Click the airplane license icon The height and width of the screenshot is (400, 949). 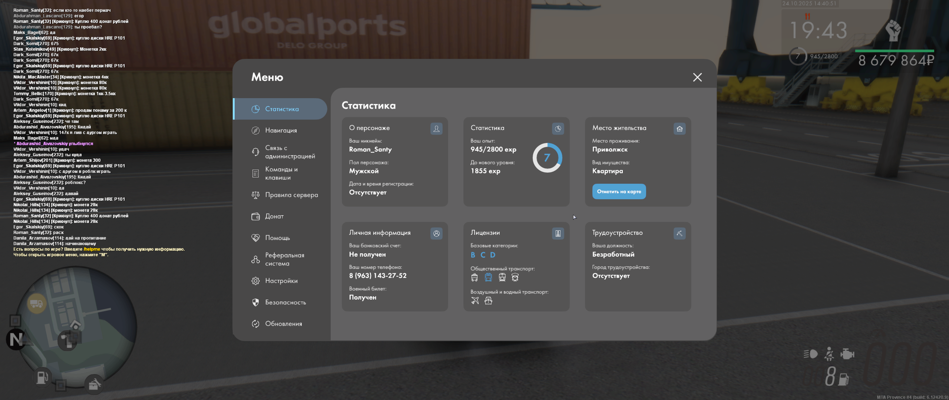(x=475, y=301)
